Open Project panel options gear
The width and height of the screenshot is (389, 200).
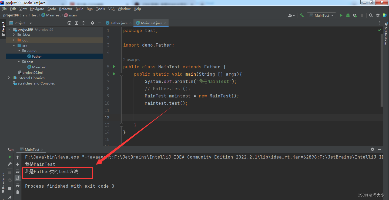(92, 23)
